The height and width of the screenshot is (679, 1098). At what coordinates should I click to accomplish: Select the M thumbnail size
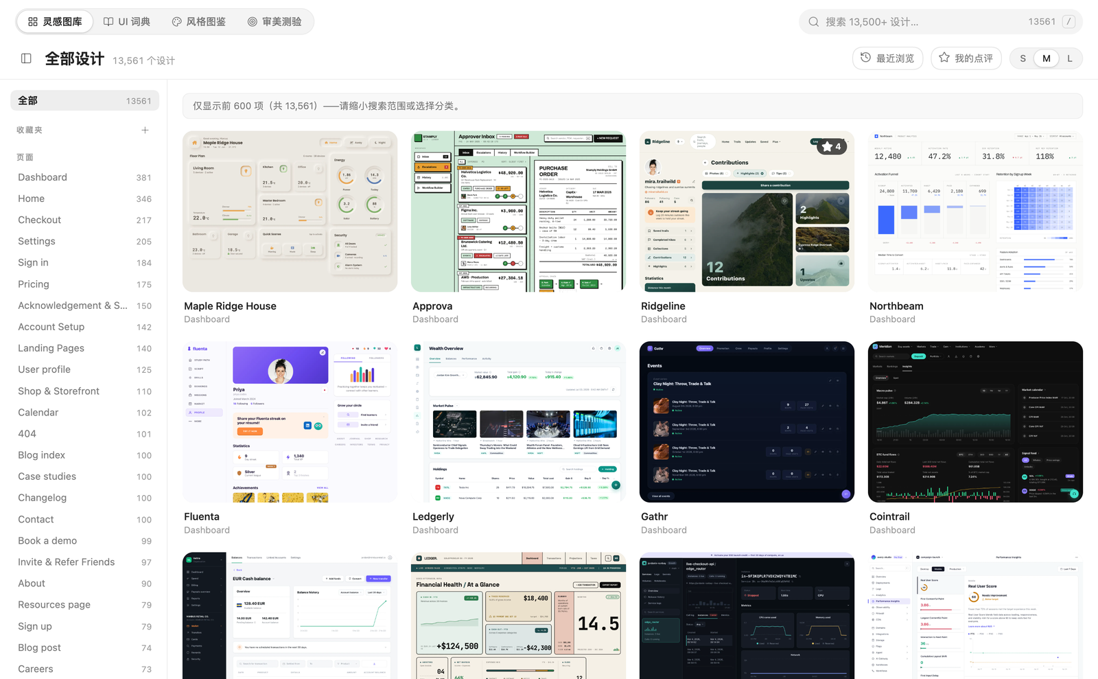point(1046,58)
